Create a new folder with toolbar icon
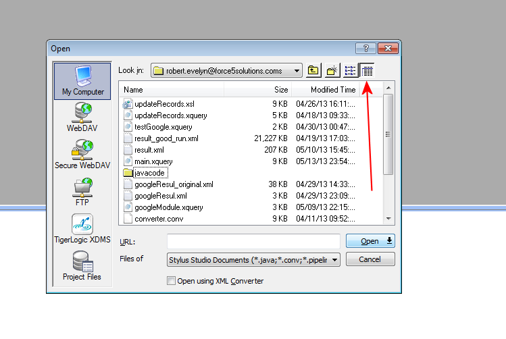506x339 pixels. tap(332, 70)
